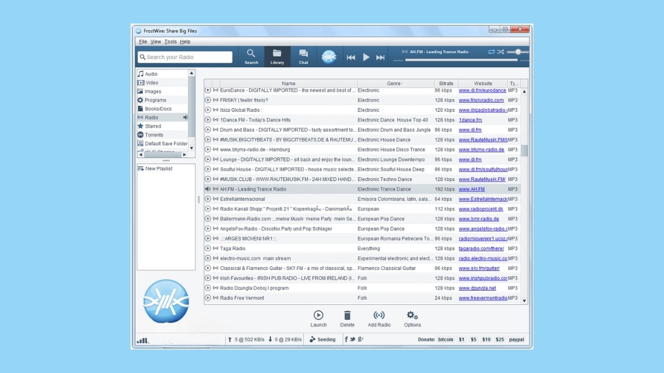The width and height of the screenshot is (664, 373).
Task: Donate via paypal
Action: tap(516, 340)
